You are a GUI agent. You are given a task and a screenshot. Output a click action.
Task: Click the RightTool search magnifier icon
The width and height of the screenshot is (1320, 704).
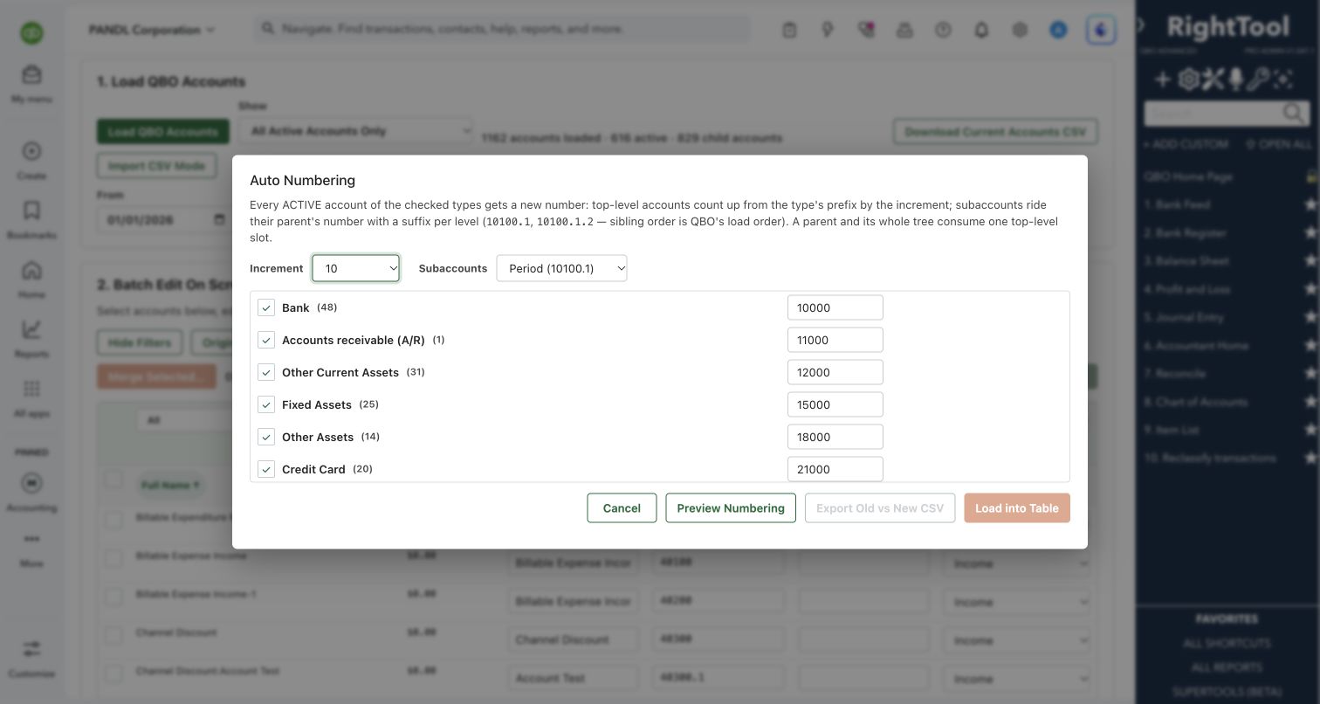1294,113
